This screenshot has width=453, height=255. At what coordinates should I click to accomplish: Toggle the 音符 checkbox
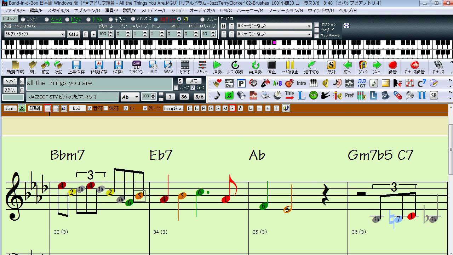tap(90, 108)
